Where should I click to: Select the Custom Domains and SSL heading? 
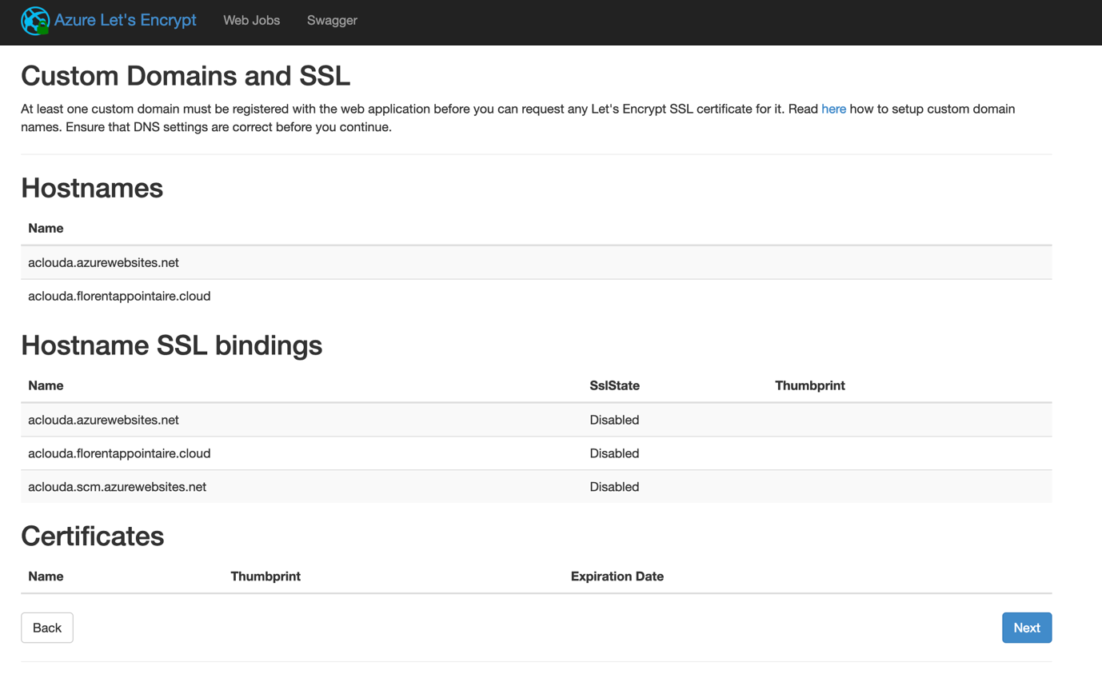click(x=186, y=76)
